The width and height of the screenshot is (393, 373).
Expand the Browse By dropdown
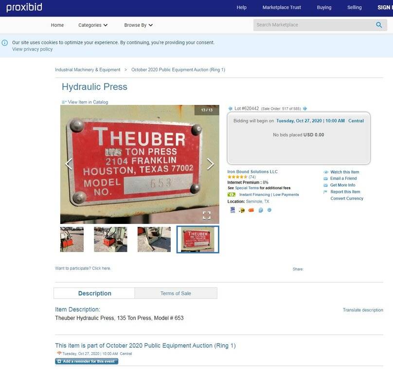(138, 25)
